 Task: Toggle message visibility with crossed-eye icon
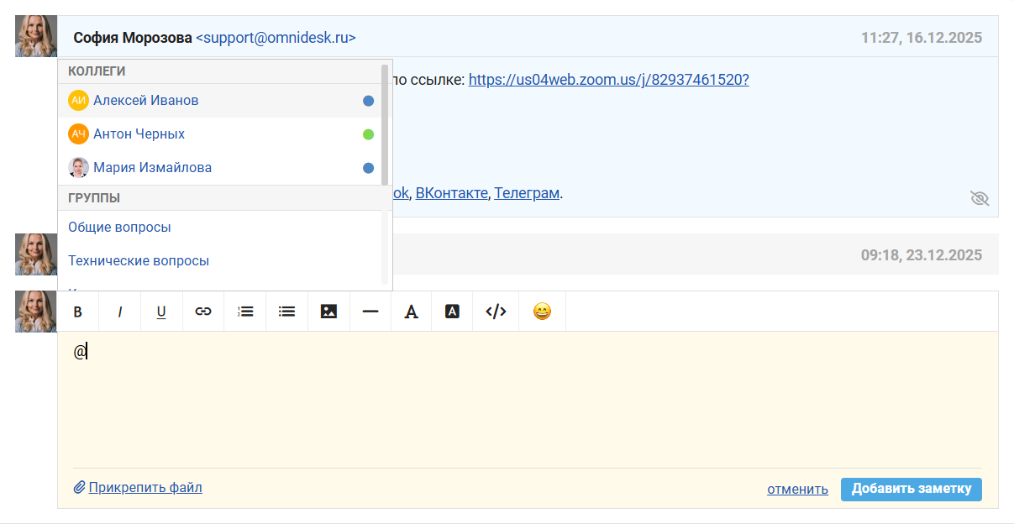coord(979,198)
